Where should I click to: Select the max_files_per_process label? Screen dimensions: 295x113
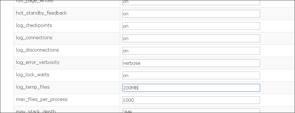tap(42, 100)
